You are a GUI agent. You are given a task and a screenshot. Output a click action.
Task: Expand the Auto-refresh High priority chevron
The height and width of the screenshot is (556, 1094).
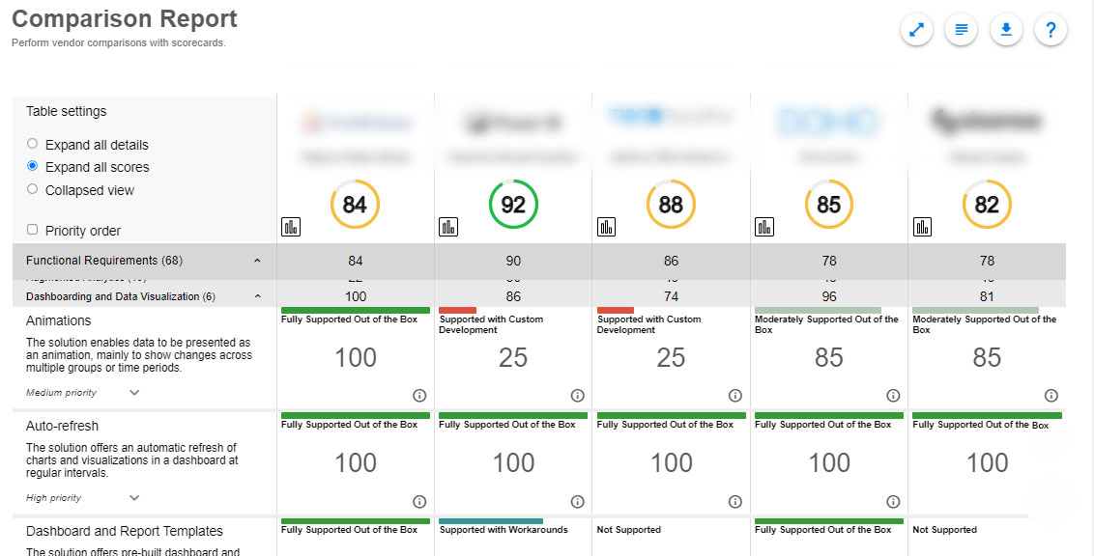134,498
